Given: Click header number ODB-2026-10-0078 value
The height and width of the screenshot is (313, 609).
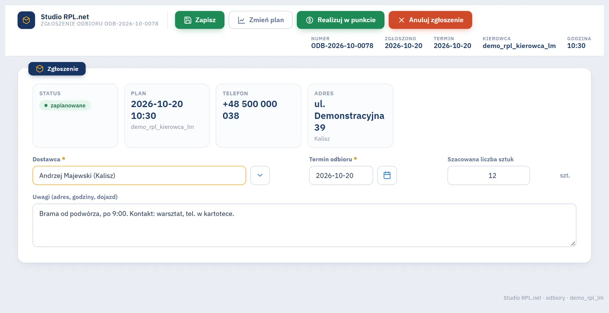Looking at the screenshot, I should click(x=342, y=46).
